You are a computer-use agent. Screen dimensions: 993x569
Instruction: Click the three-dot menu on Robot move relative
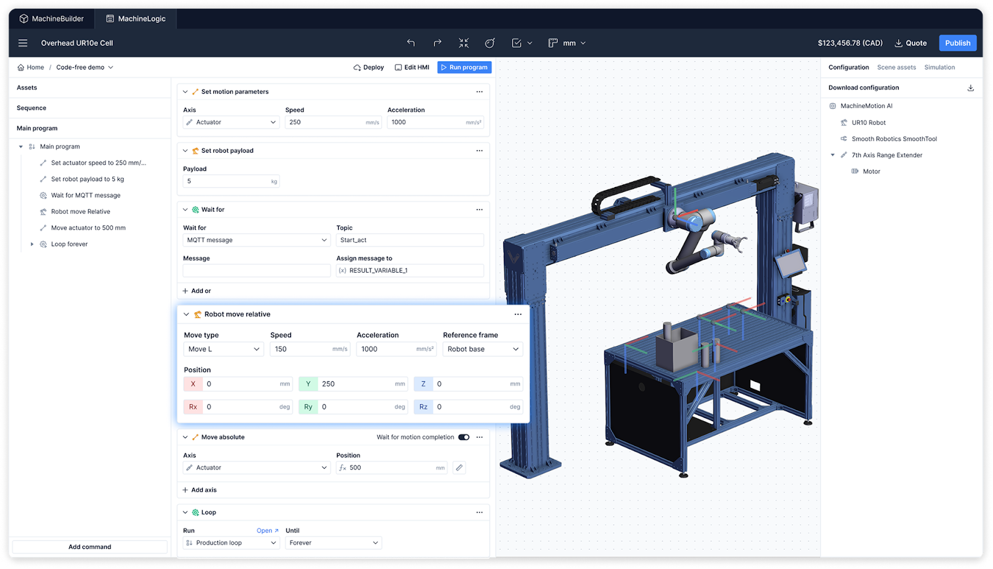[x=518, y=314]
